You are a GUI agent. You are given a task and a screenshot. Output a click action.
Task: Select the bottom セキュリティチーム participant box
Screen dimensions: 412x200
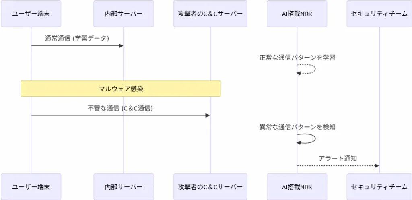[x=379, y=187]
